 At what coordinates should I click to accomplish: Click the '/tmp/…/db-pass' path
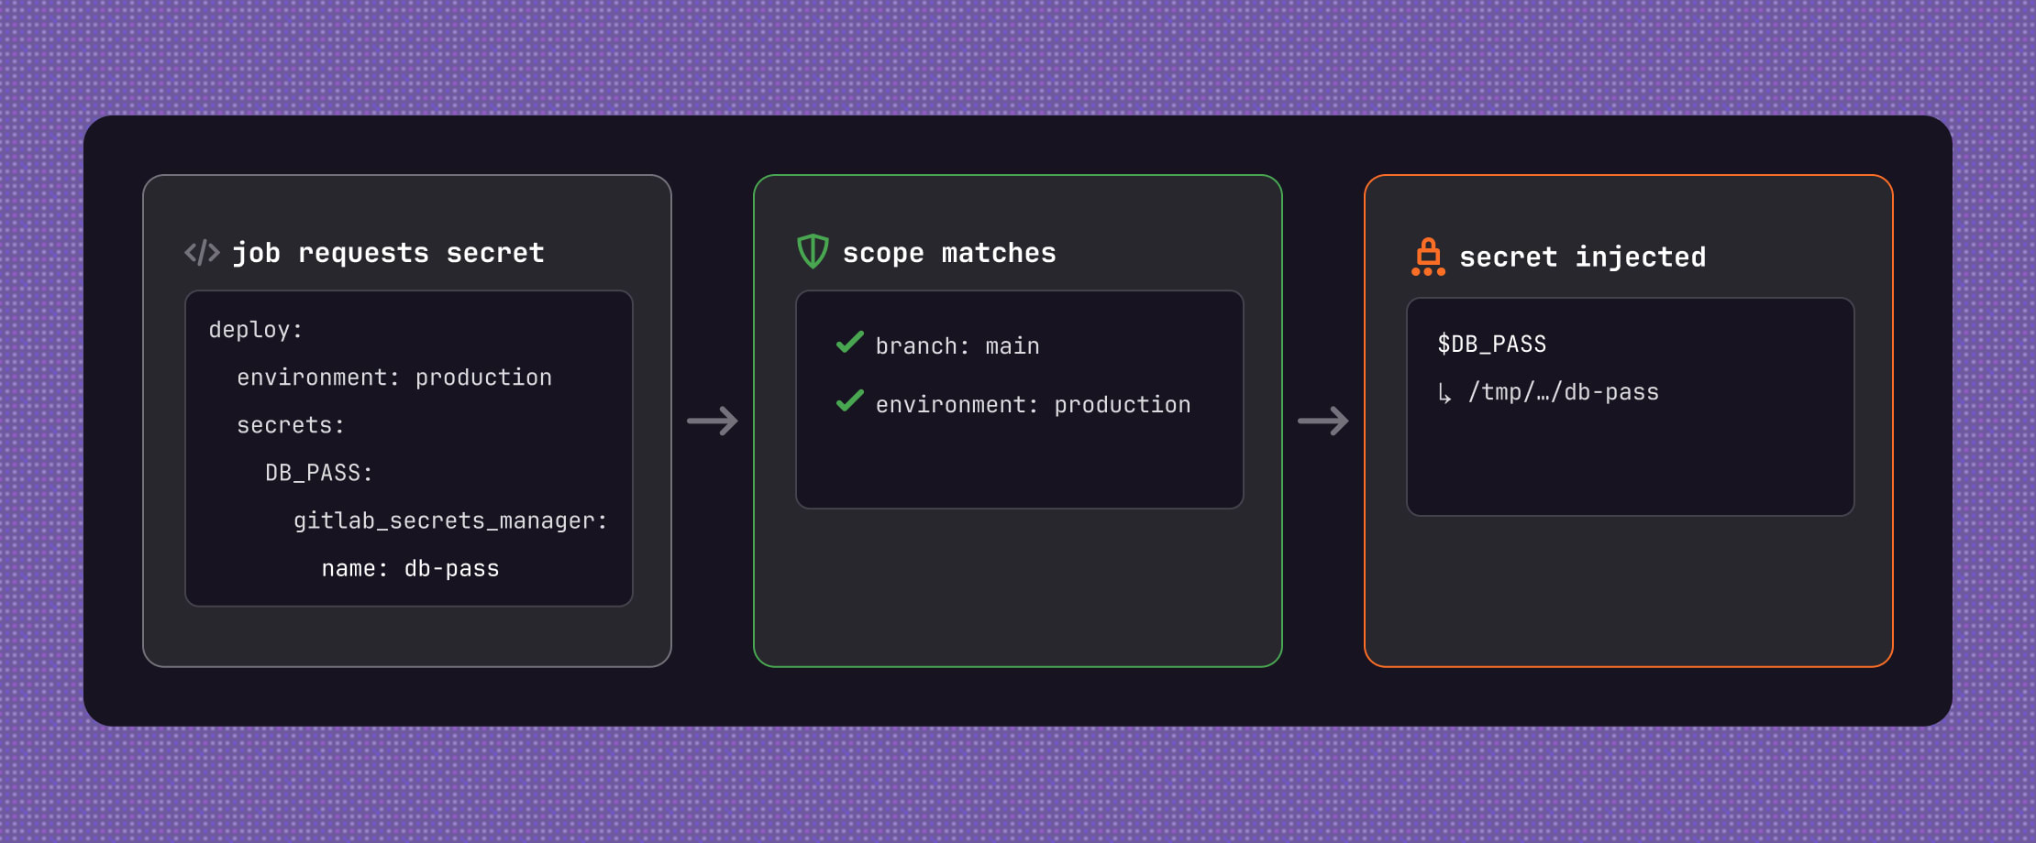(1564, 392)
